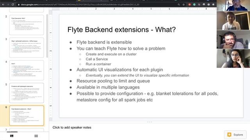The height and width of the screenshot is (140, 250).
Task: Click bullet 'Resource pooling to limit and queue'
Action: 113,81
